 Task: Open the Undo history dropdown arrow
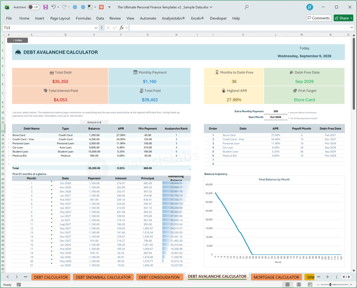[58, 7]
